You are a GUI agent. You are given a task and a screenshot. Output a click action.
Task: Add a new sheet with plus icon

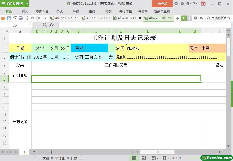click(x=52, y=152)
